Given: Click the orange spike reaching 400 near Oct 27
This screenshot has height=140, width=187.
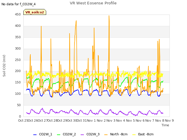Looking at the screenshot, I should (41, 26).
